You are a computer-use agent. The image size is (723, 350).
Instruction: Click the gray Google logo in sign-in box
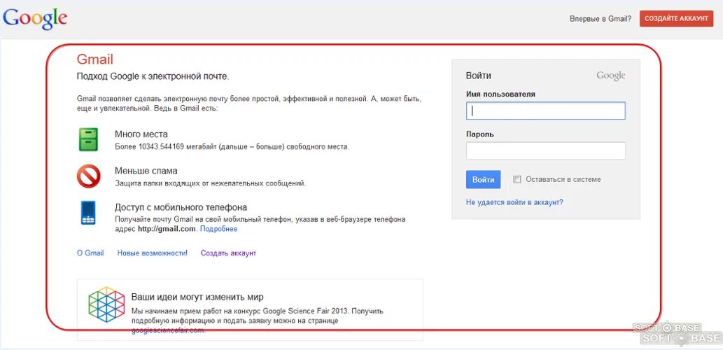(x=611, y=76)
